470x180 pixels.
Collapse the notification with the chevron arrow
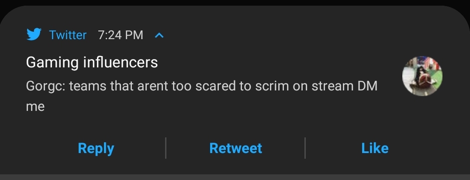[x=159, y=35]
